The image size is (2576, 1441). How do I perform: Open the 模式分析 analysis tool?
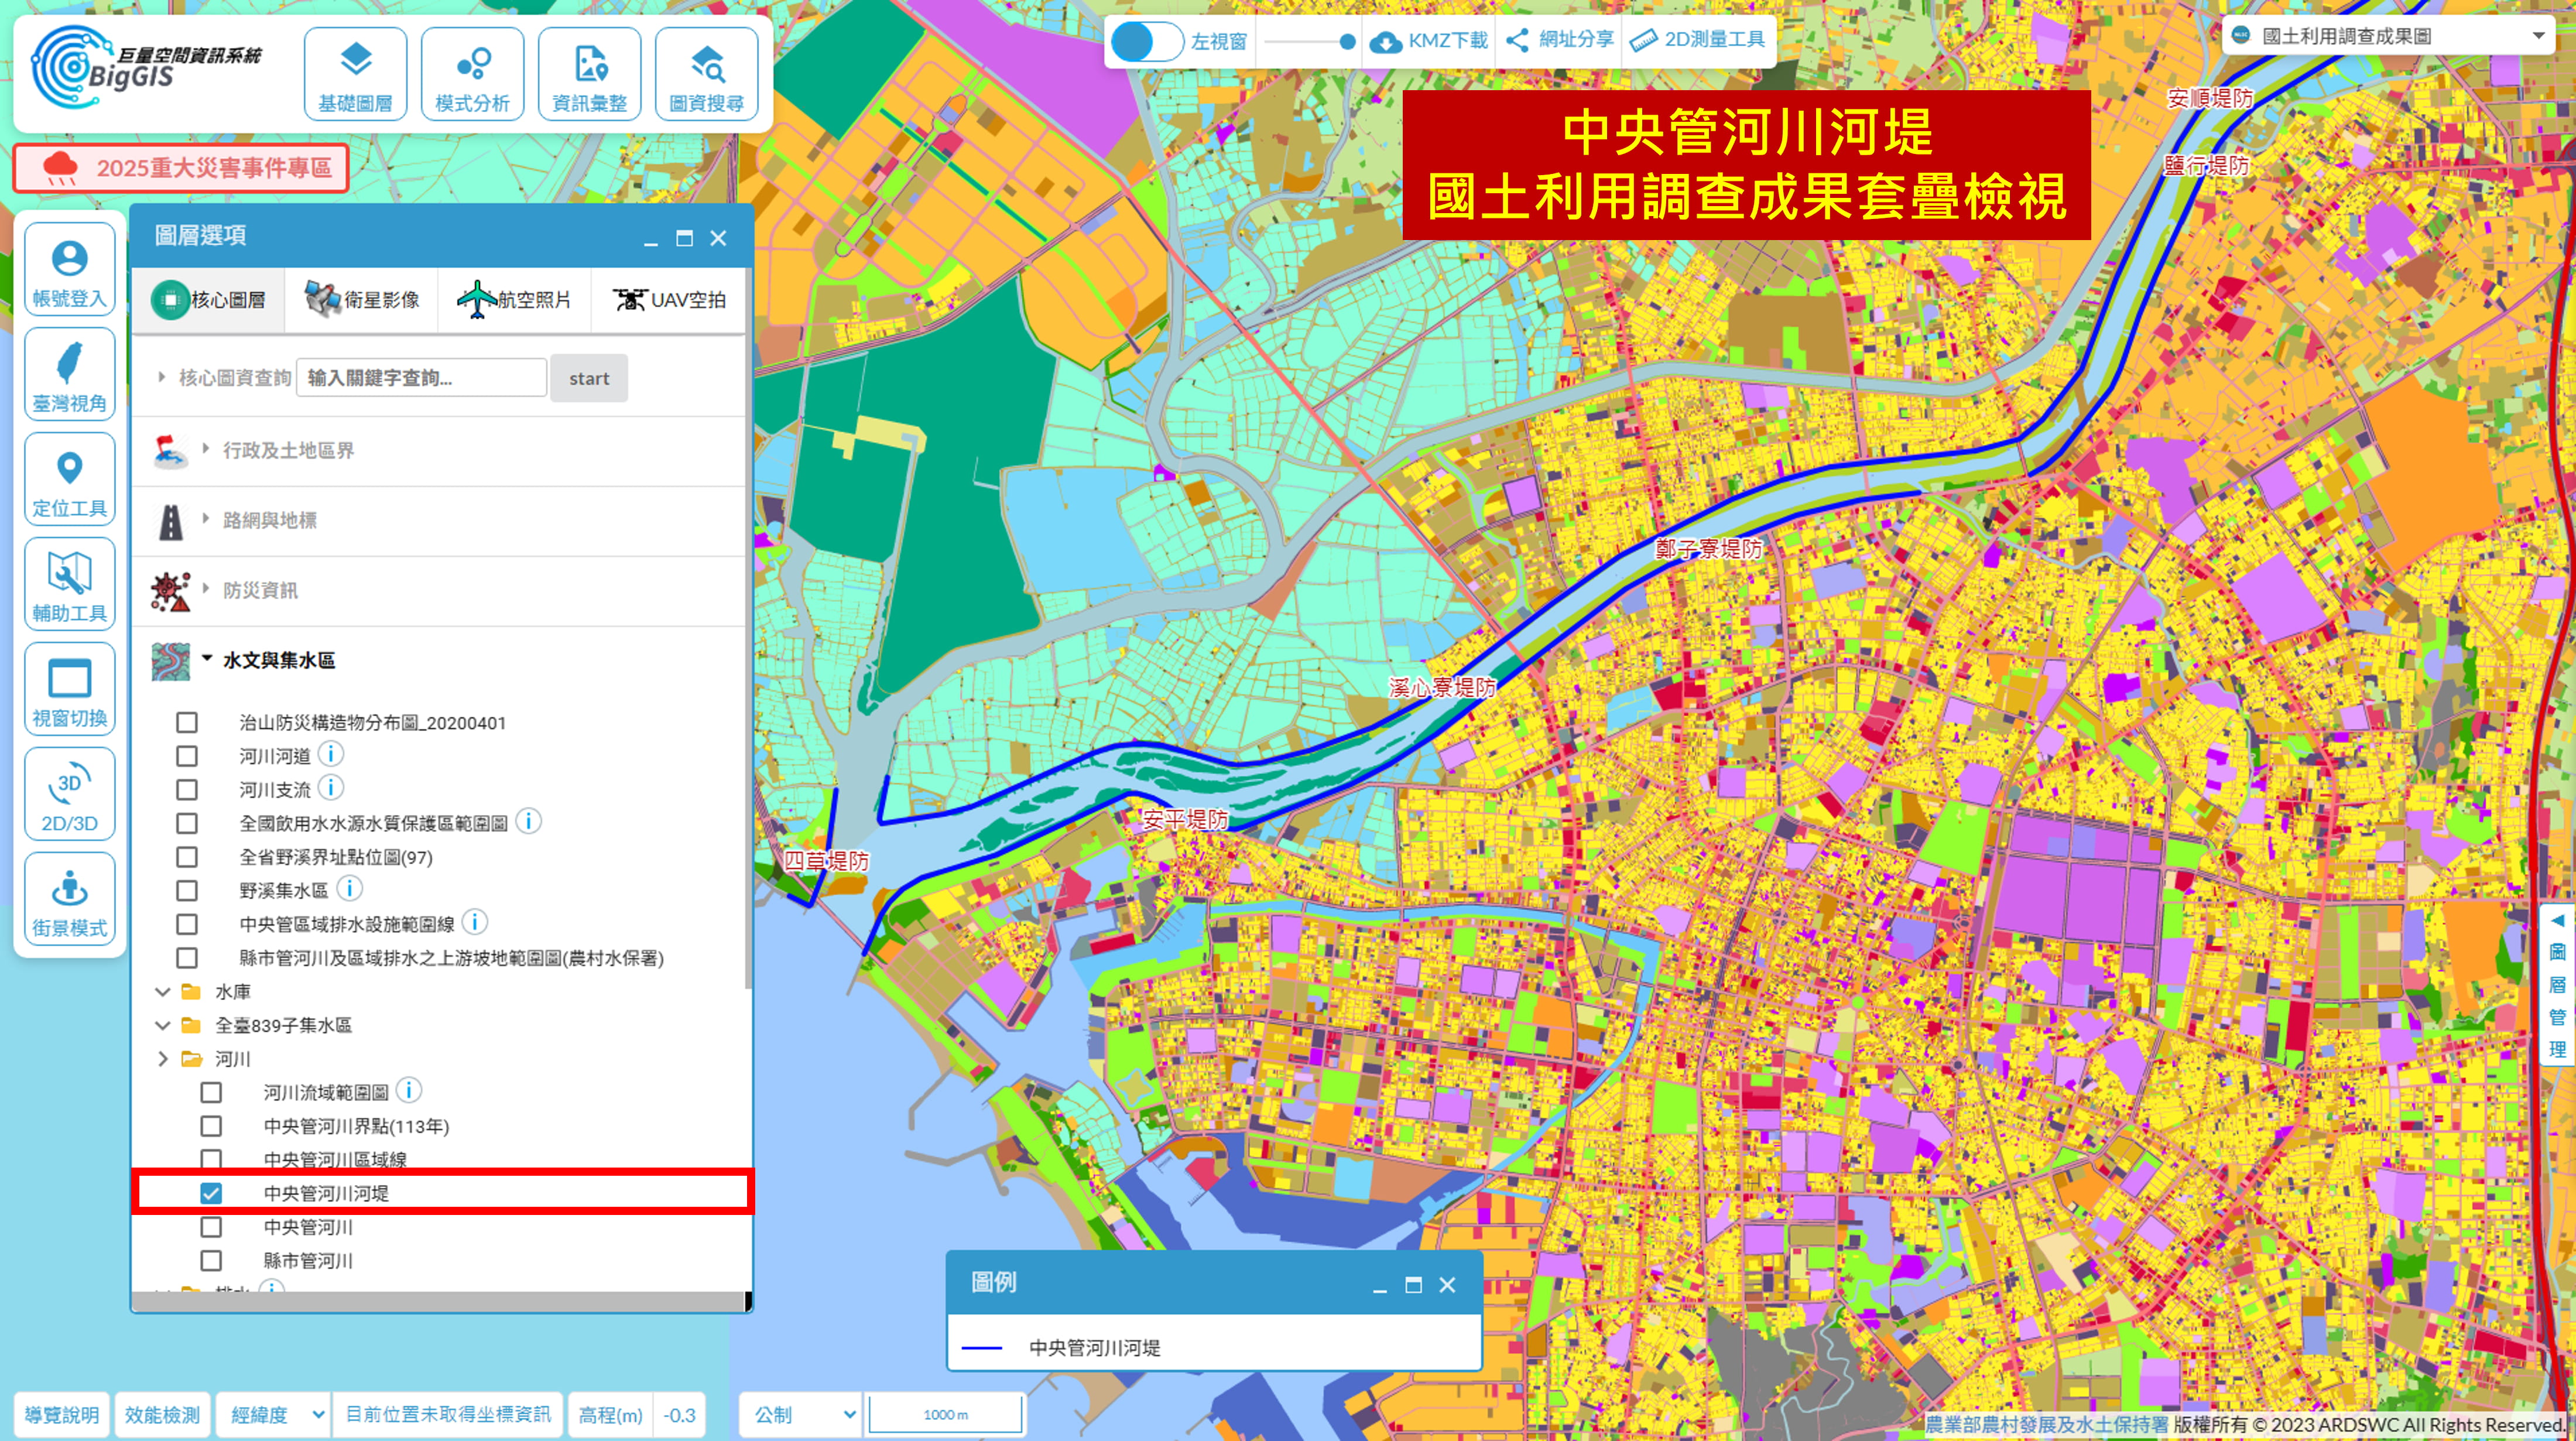(472, 75)
